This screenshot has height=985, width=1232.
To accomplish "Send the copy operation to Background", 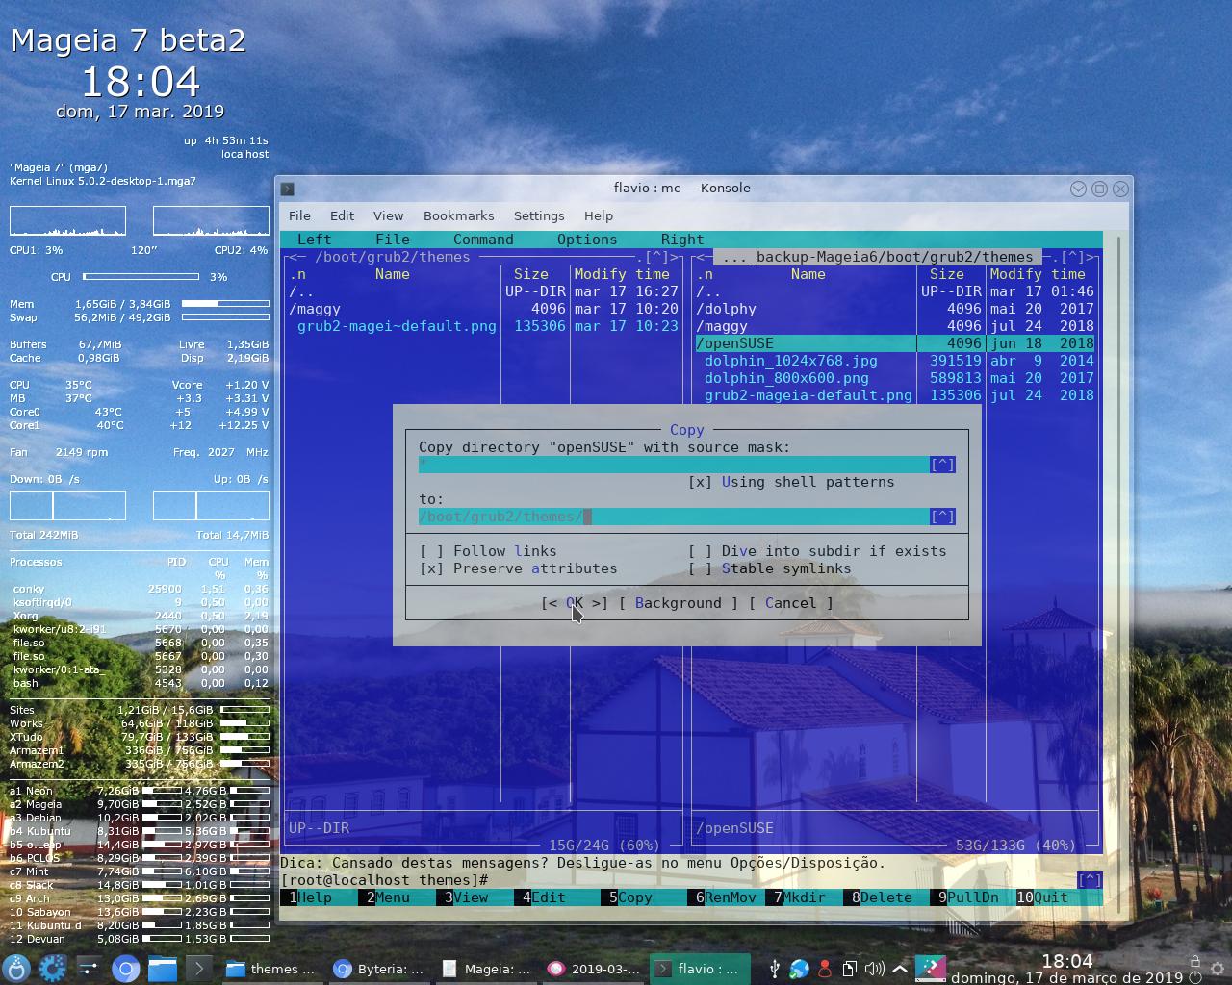I will [679, 603].
